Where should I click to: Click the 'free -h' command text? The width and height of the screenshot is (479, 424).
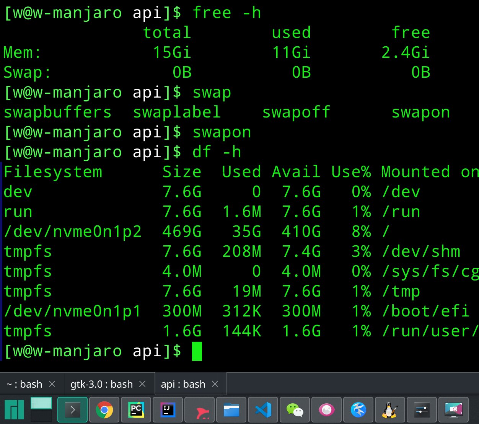tap(227, 13)
